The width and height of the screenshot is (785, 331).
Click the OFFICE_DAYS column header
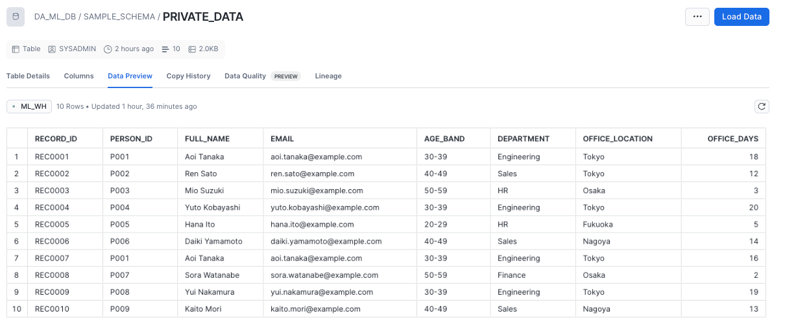(x=732, y=139)
